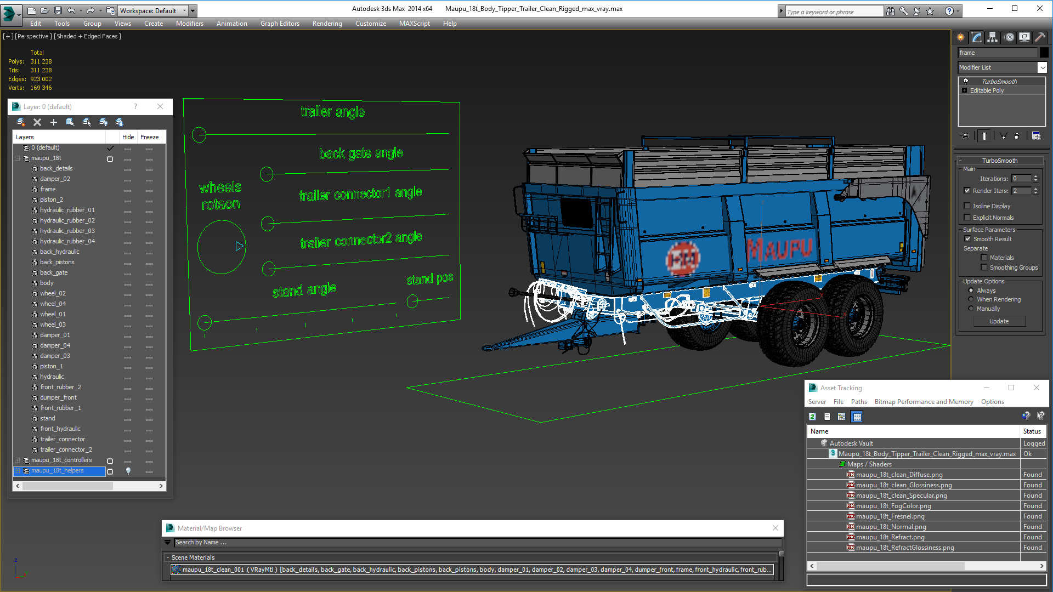This screenshot has width=1053, height=592.
Task: Open the Modifier List dropdown
Action: 1042,67
